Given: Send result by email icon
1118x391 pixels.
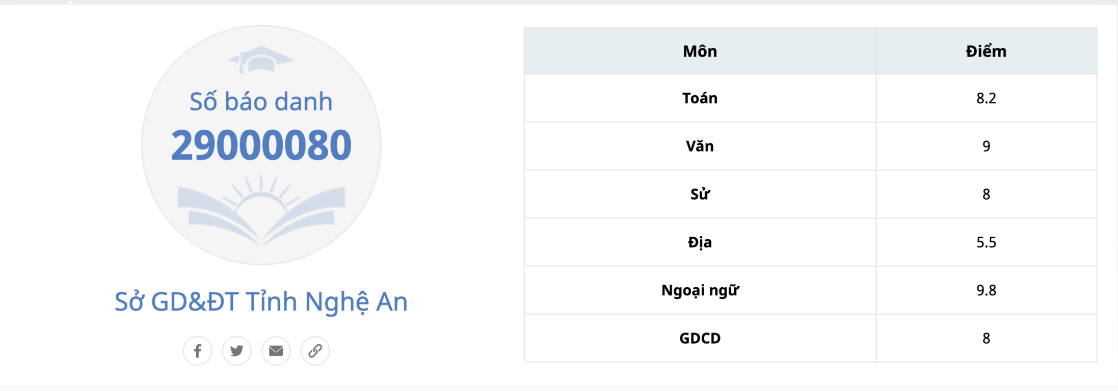Looking at the screenshot, I should tap(276, 351).
